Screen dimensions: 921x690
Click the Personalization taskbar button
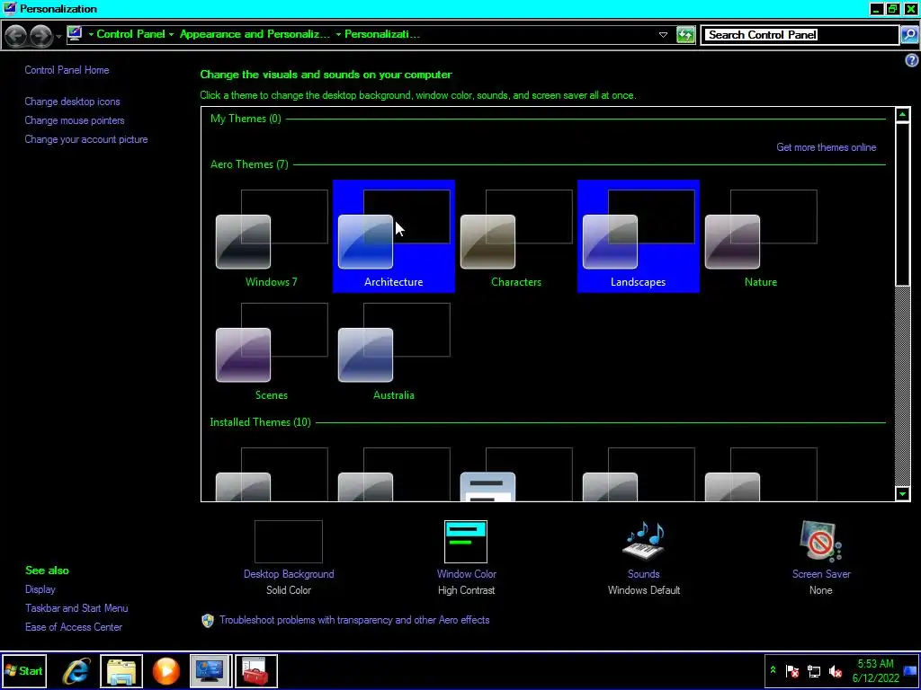click(x=210, y=670)
